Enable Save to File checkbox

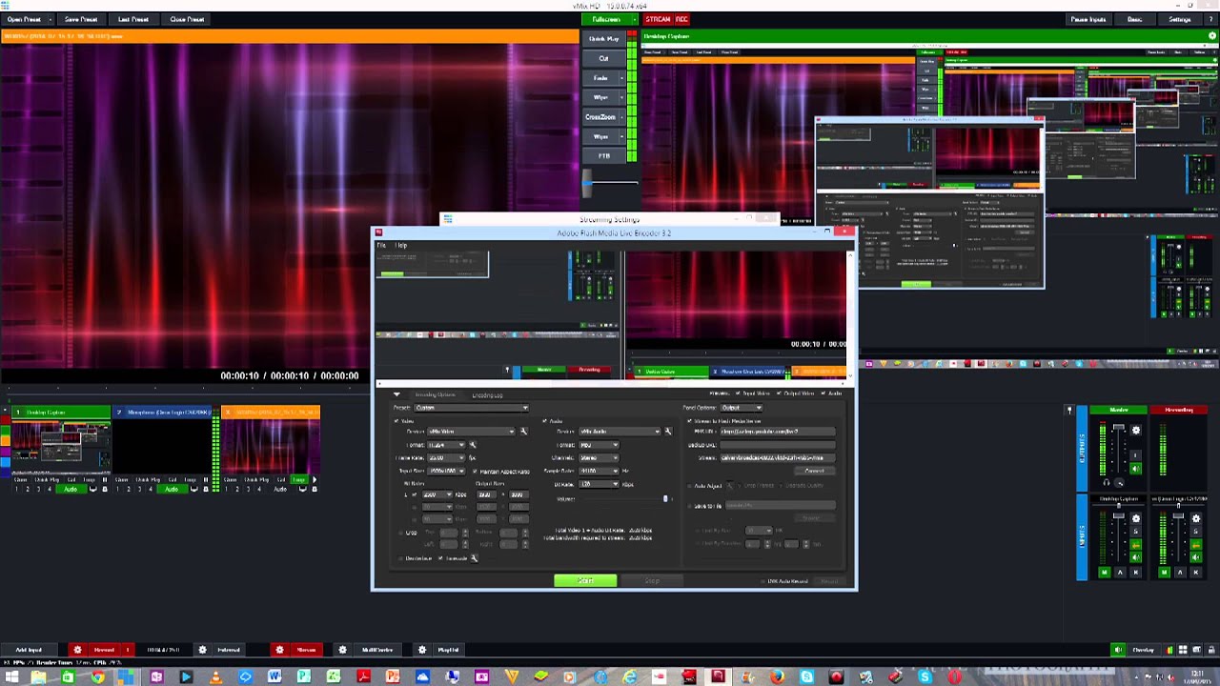(x=689, y=505)
